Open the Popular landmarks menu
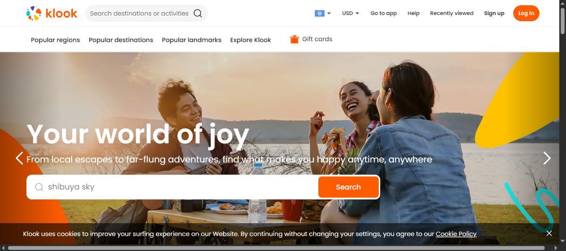566x251 pixels. (191, 40)
